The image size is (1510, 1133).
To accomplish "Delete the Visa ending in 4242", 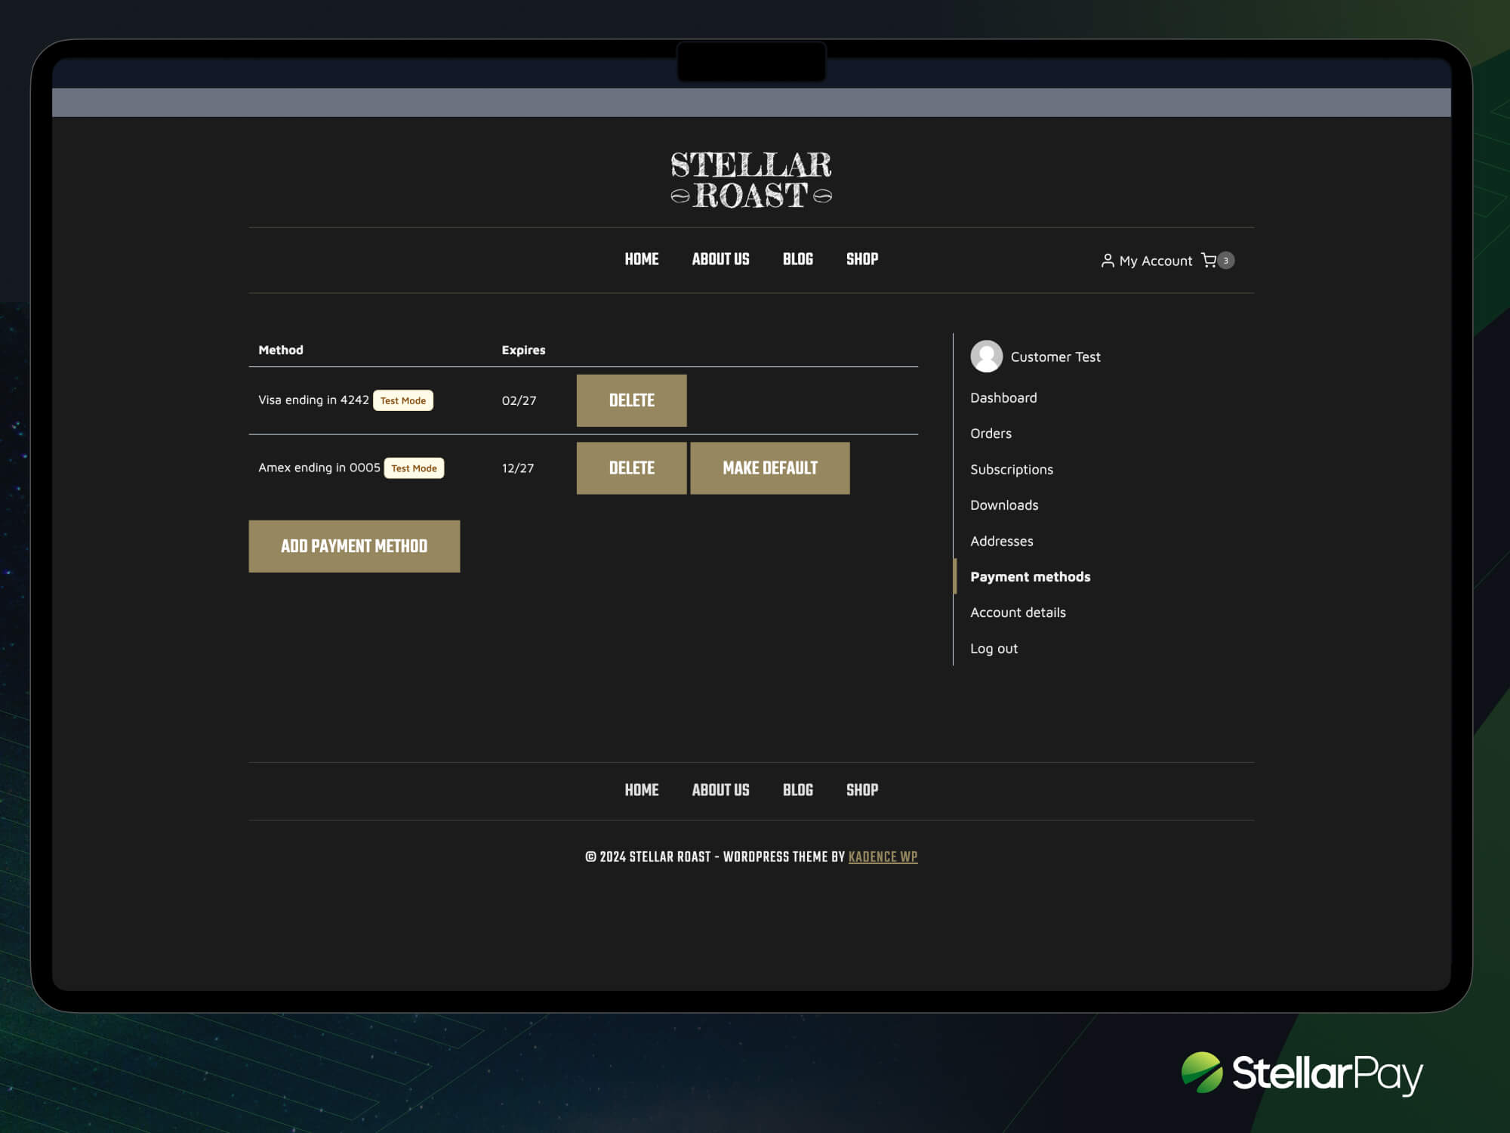I will [631, 400].
